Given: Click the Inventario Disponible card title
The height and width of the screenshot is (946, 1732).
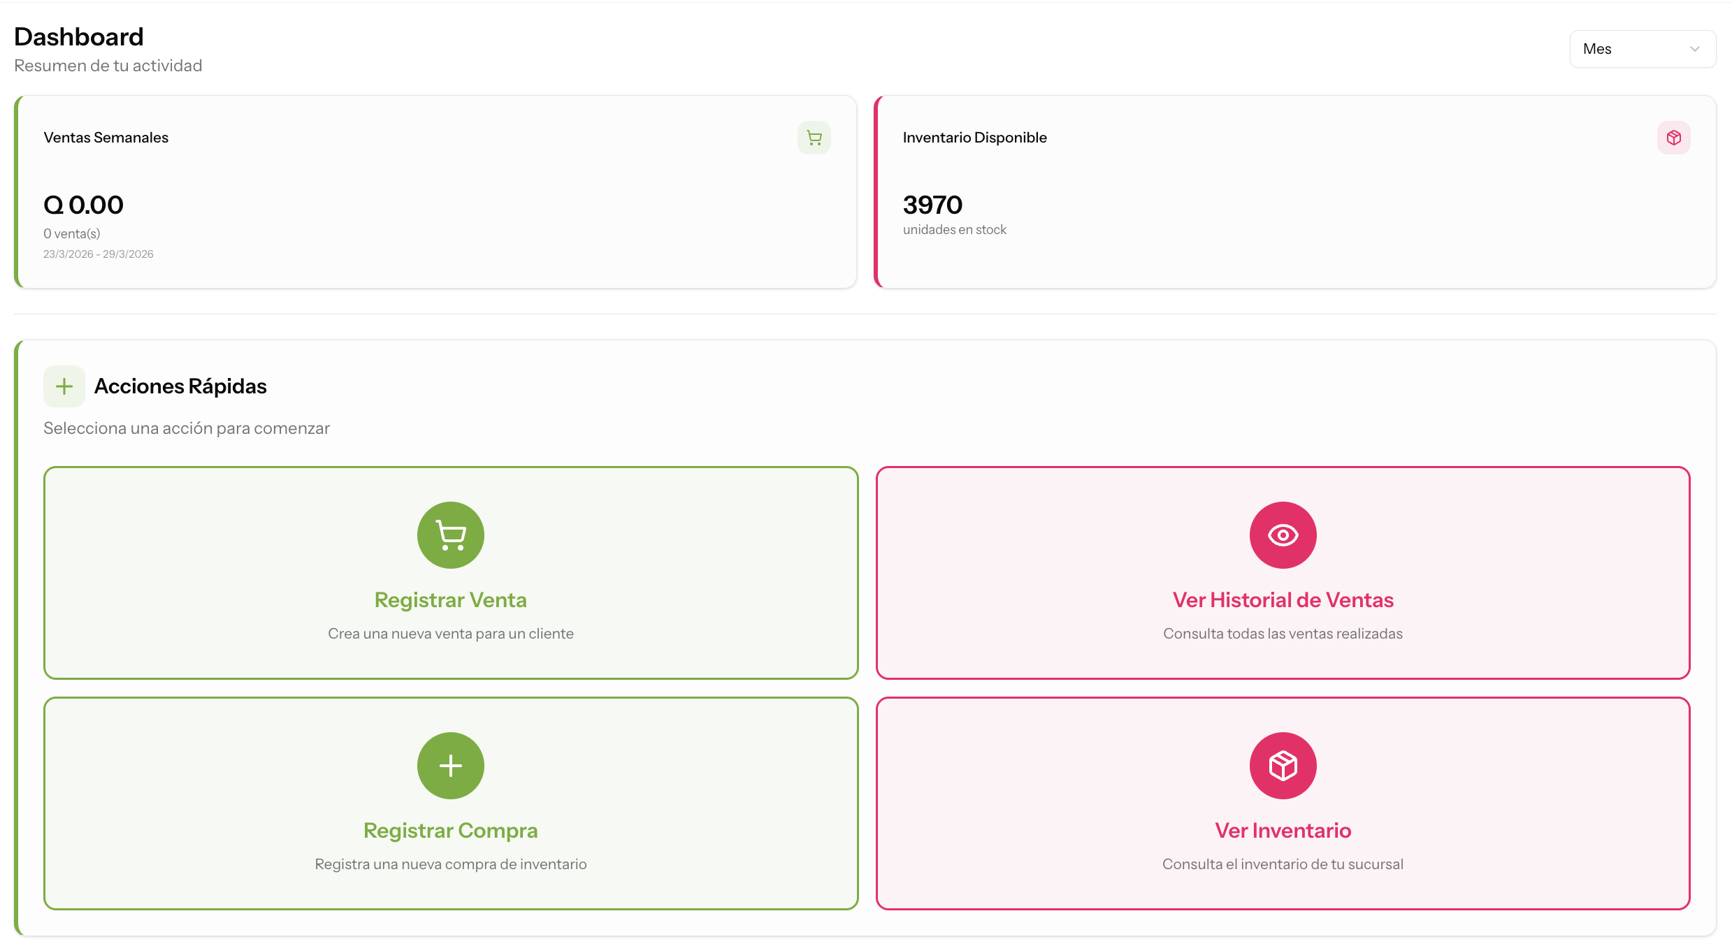Looking at the screenshot, I should click(975, 138).
